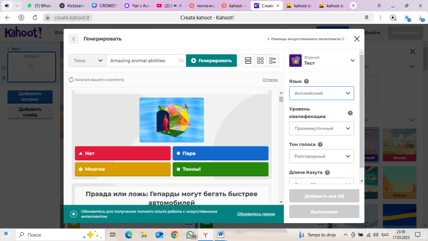Switch to the почта мail browser tab
The height and width of the screenshot is (241, 428).
(202, 6)
